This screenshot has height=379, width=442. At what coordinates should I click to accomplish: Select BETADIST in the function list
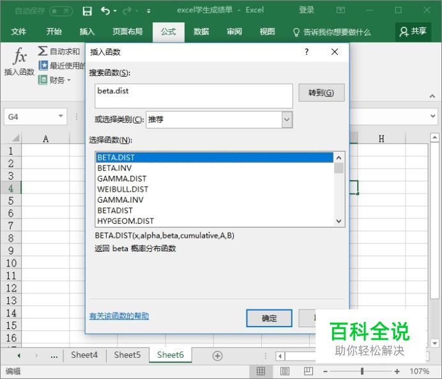(x=215, y=210)
